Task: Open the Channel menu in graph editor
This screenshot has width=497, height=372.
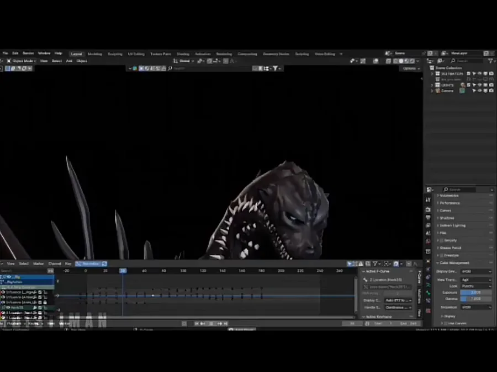Action: [55, 264]
